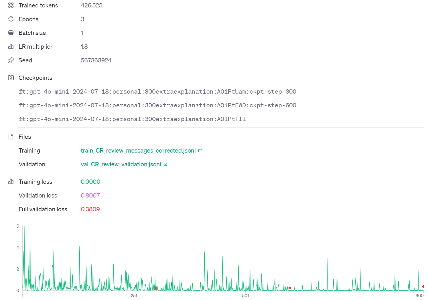Click the external-link icon beside the training file
Image resolution: width=428 pixels, height=300 pixels.
[200, 150]
